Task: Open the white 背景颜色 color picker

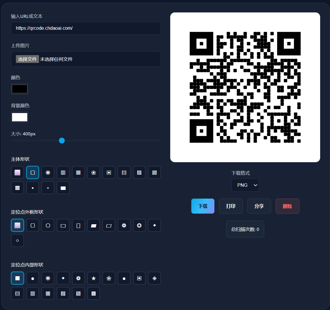Action: click(20, 117)
